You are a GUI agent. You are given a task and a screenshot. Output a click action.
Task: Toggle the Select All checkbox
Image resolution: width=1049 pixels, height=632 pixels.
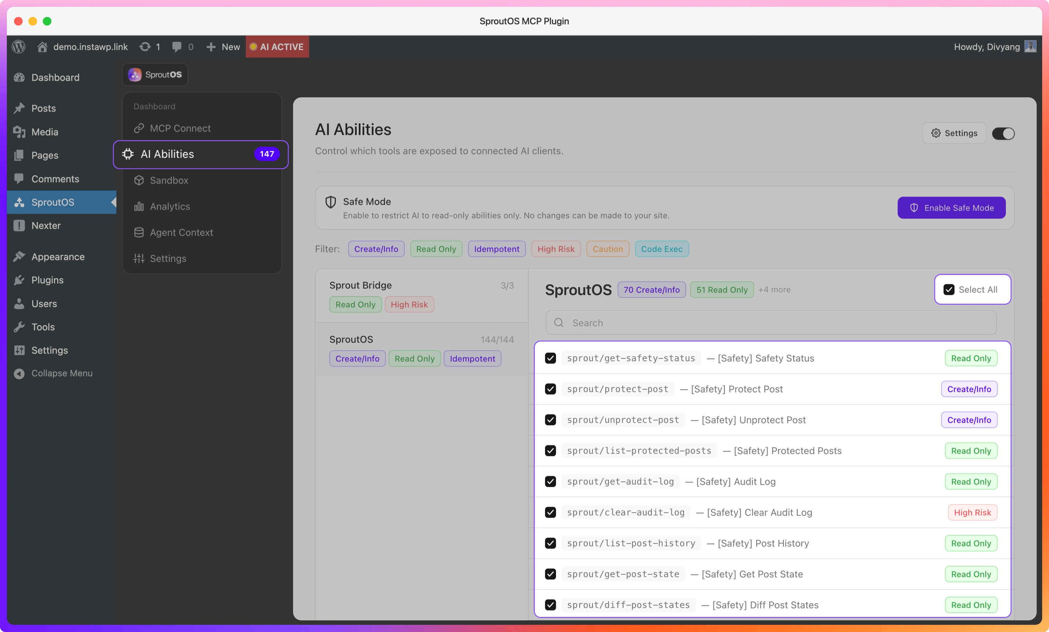[949, 290]
